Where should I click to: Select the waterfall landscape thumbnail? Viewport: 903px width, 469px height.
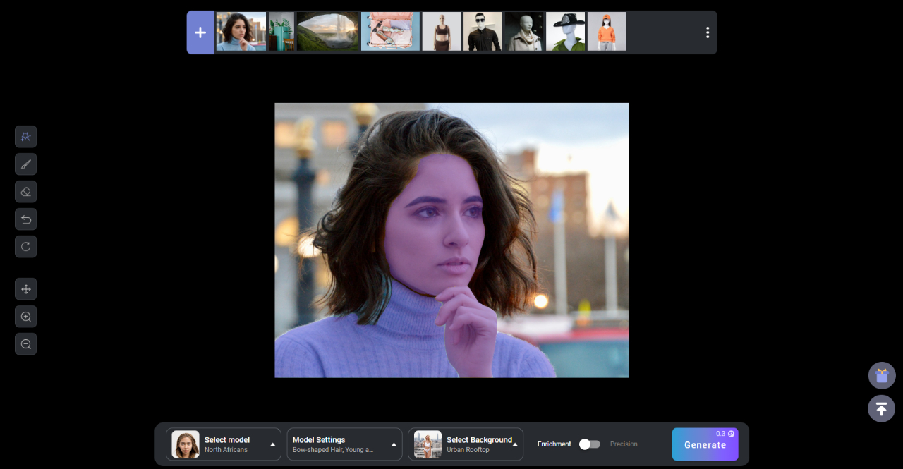point(328,31)
